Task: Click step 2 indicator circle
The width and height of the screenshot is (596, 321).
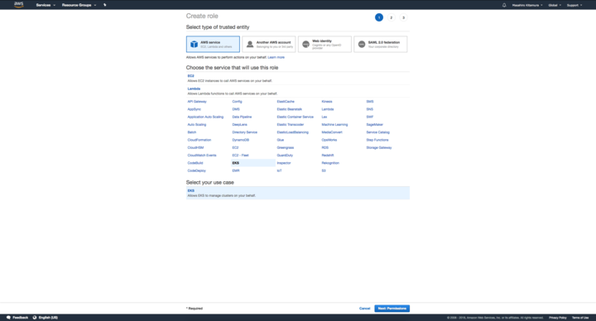Action: 391,17
